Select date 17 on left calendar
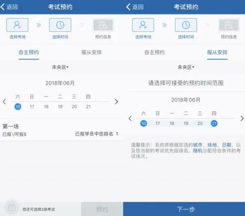Screen dimensions: 245x216 [x=32, y=107]
